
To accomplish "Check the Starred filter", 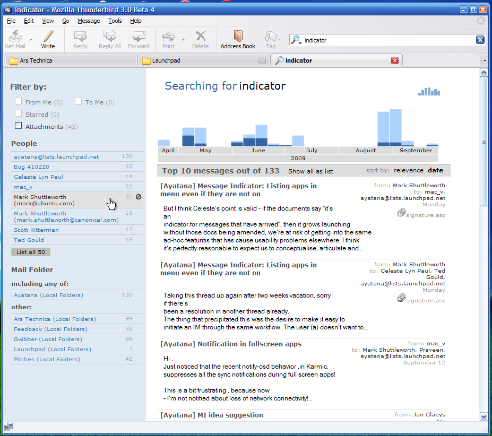I will coord(19,114).
